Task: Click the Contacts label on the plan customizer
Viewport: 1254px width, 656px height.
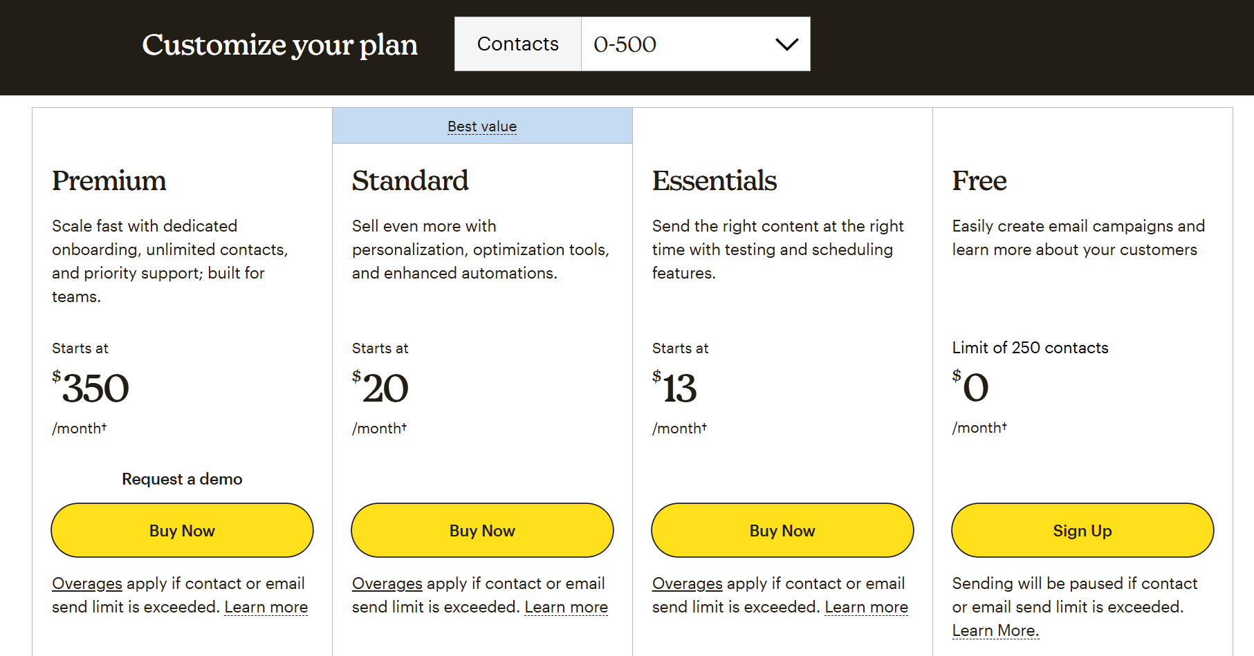Action: click(x=517, y=44)
